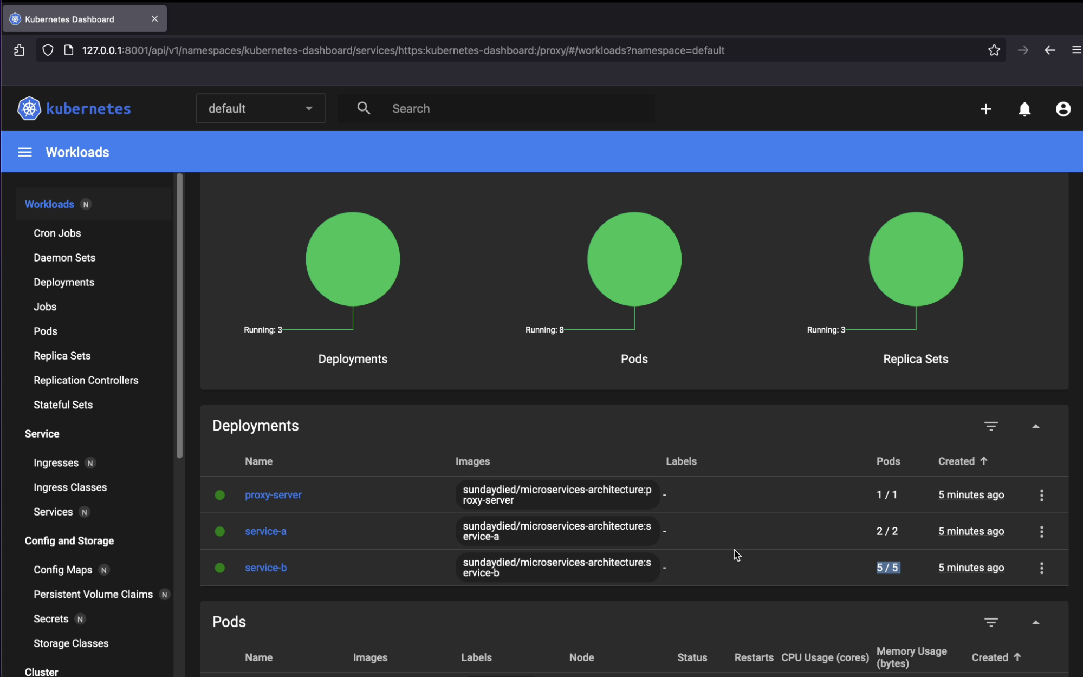Image resolution: width=1083 pixels, height=678 pixels.
Task: Click the Replica Sets green status chart
Action: (x=916, y=259)
